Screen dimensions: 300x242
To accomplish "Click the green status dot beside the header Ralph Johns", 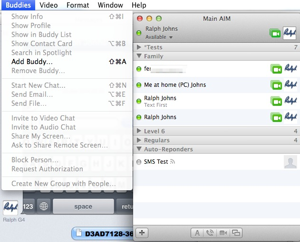I will click(x=139, y=33).
